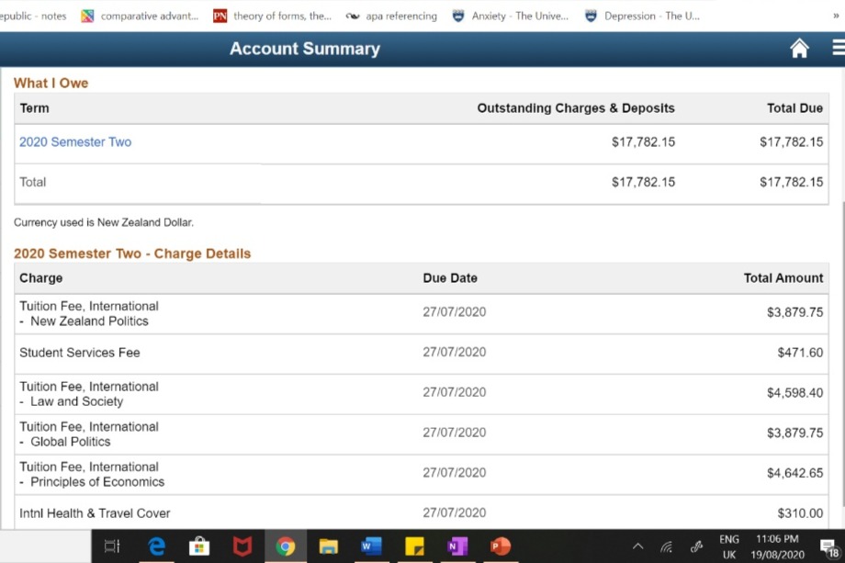Open the clock showing 11:06 PM

point(777,546)
